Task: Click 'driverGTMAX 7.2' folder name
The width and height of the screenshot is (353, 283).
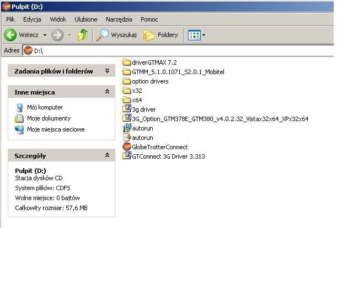Action: coord(154,62)
